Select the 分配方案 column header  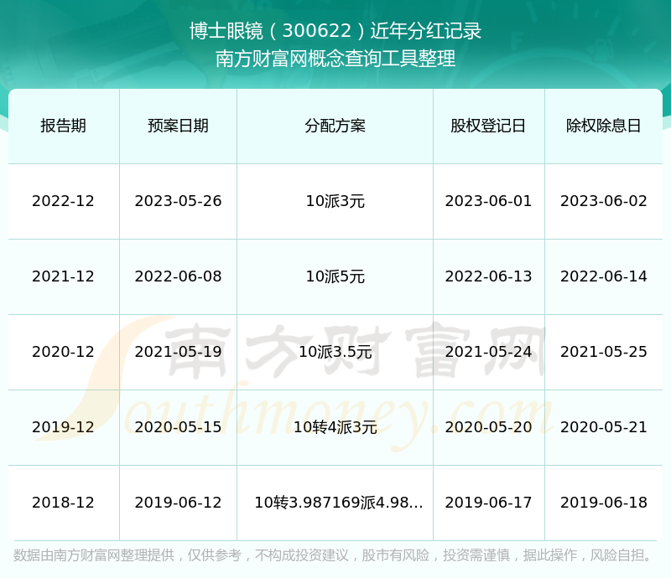coord(335,126)
